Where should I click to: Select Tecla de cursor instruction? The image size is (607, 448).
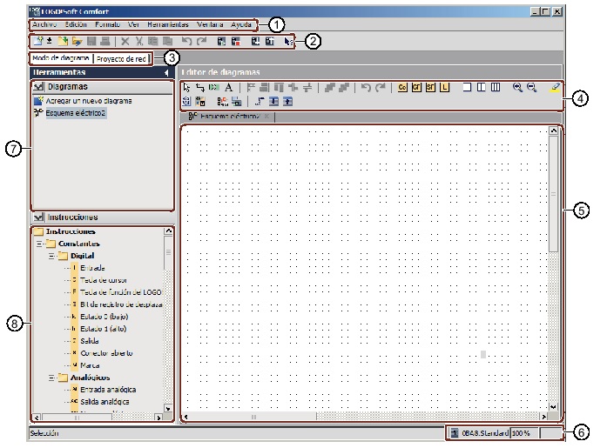[104, 280]
